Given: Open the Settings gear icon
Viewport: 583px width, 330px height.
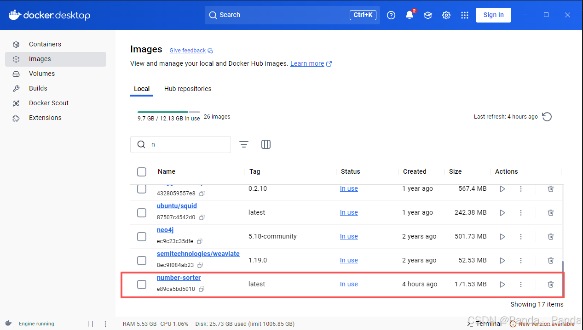Looking at the screenshot, I should (x=446, y=15).
